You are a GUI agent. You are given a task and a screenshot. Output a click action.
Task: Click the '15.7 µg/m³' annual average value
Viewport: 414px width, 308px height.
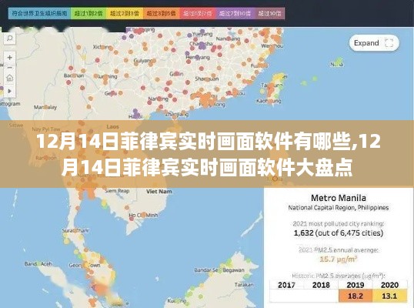339,259
